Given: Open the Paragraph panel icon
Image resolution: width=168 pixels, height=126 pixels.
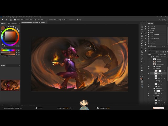Looking at the screenshot, I should 145,45.
